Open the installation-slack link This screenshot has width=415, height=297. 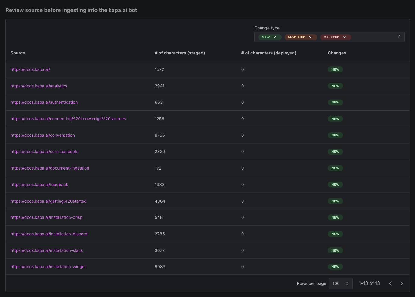click(47, 250)
